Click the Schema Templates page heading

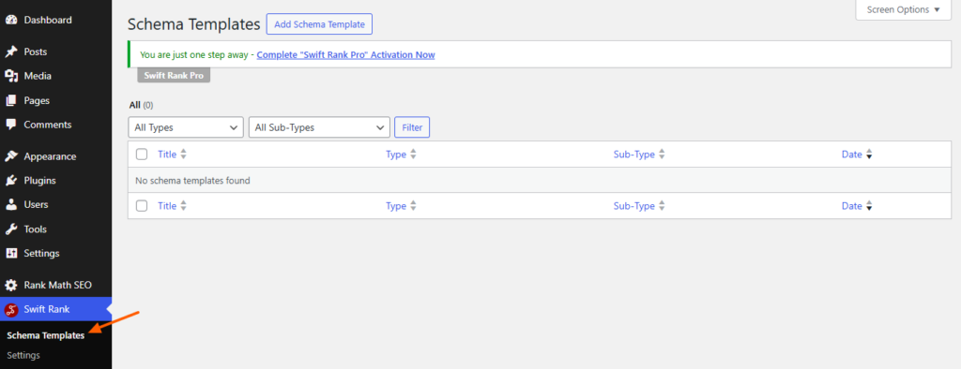point(194,24)
